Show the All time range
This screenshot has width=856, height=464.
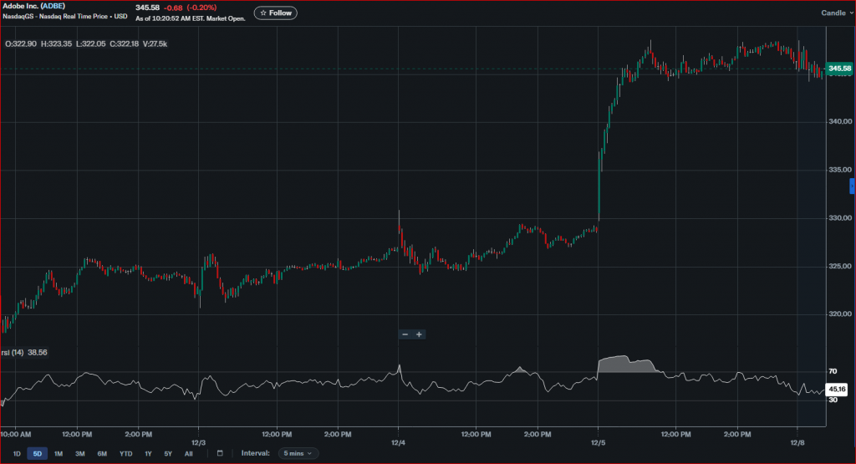pos(188,453)
